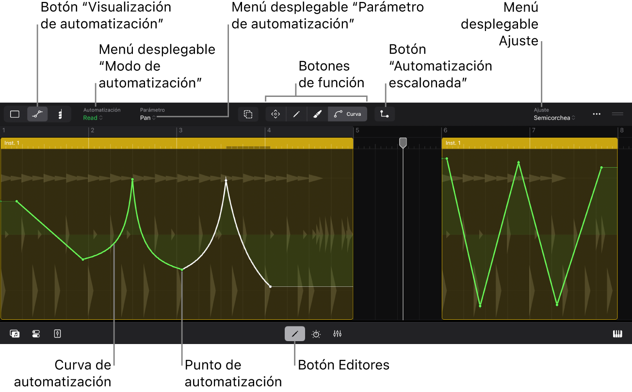Screen dimensions: 632x392
Task: Toggle the Automation view button
Action: click(37, 114)
